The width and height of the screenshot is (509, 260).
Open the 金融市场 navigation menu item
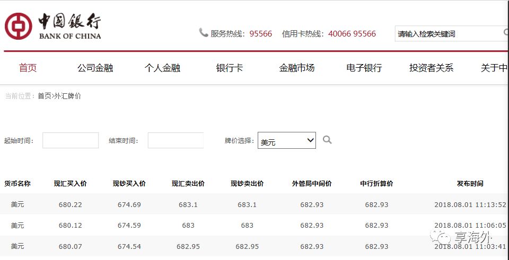pos(297,68)
